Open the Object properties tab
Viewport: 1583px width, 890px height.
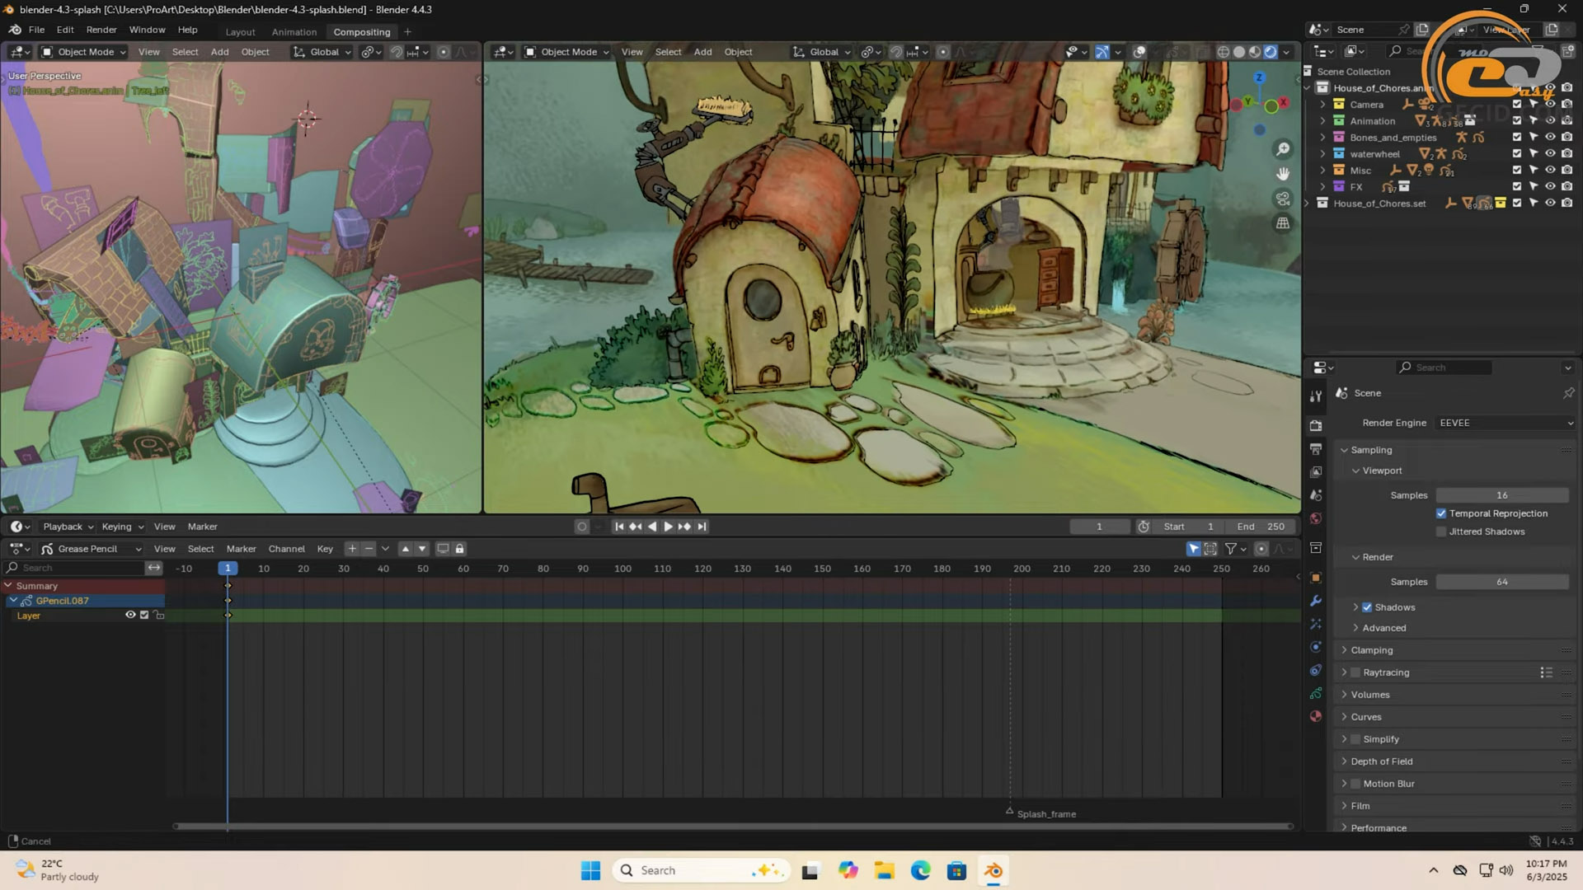1316,578
